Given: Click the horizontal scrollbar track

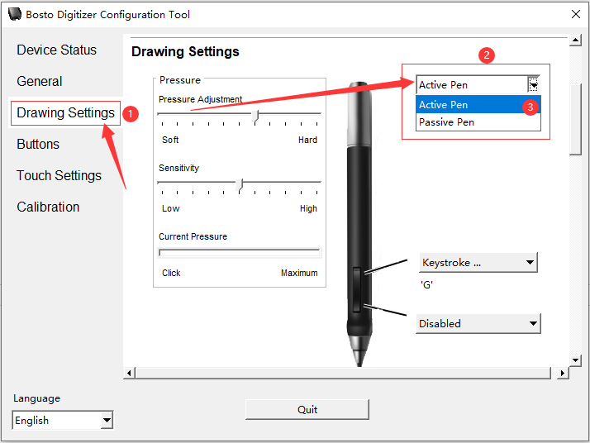Looking at the screenshot, I should point(343,373).
